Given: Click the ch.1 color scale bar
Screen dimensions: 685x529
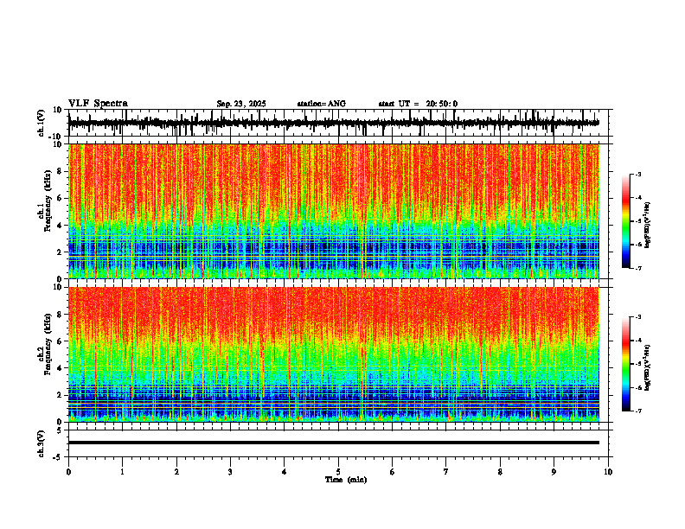Looking at the screenshot, I should (x=626, y=221).
